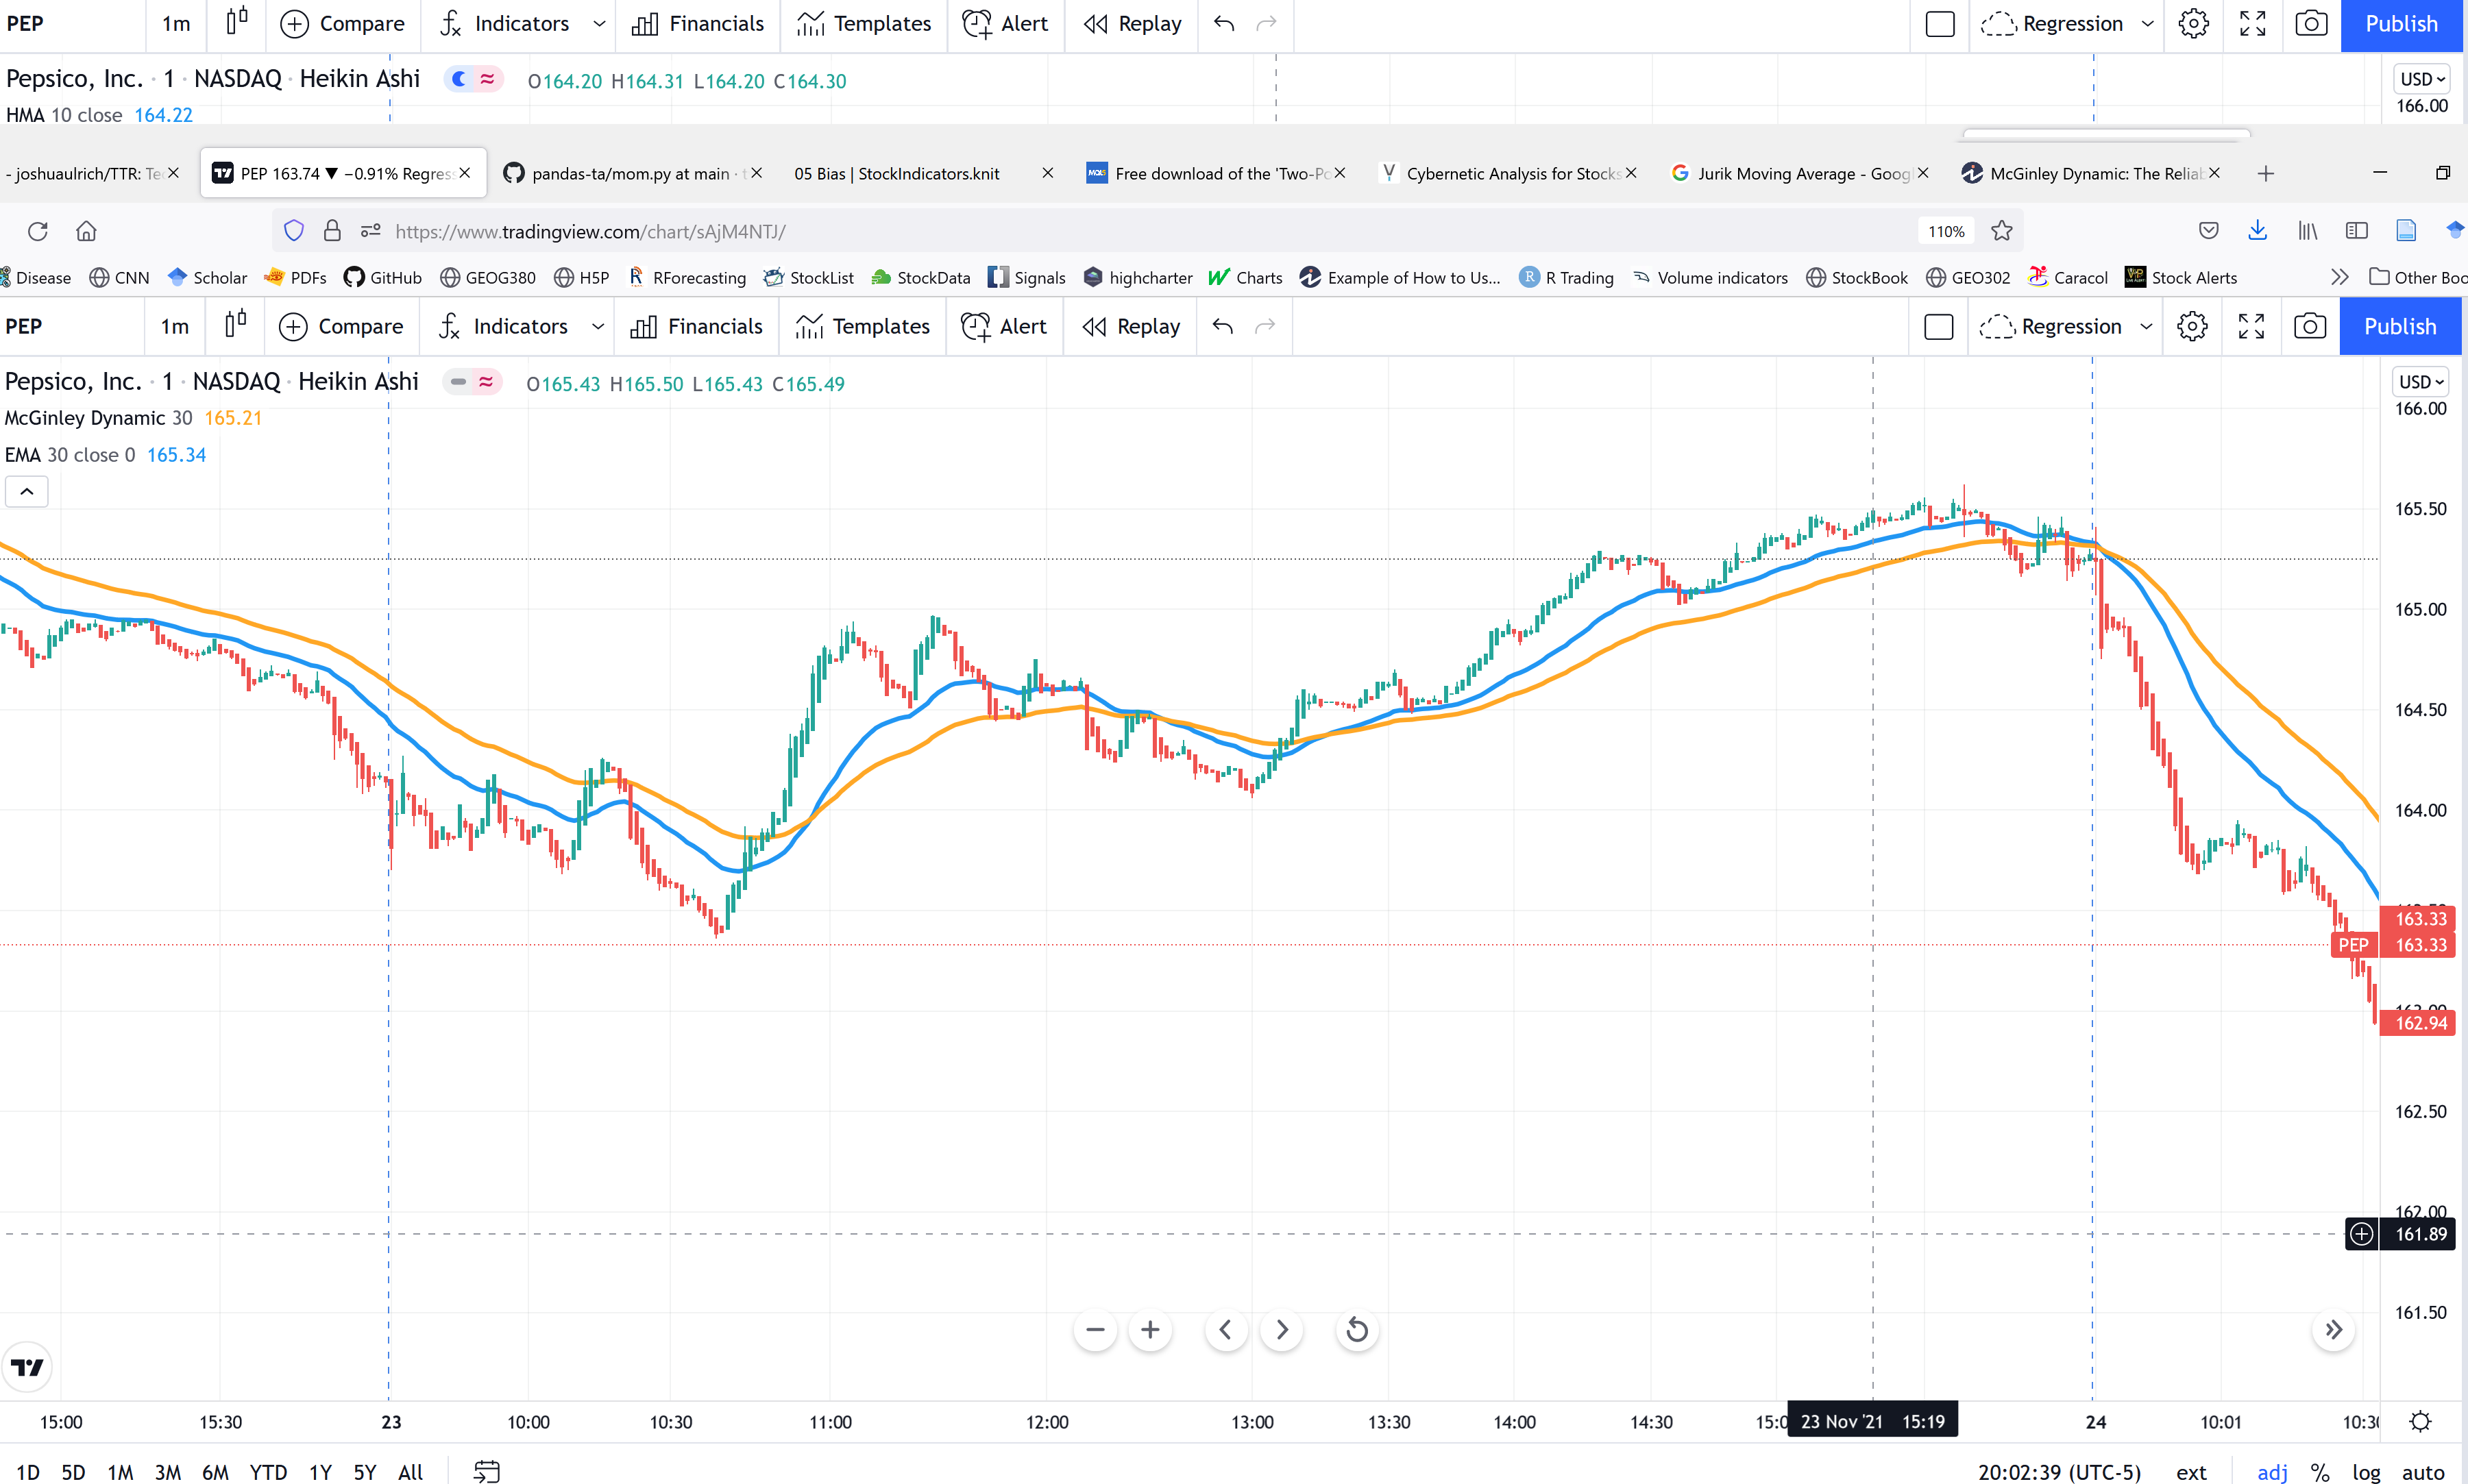This screenshot has width=2468, height=1484.
Task: Open Financials in the lower chart toolbar
Action: [x=696, y=326]
